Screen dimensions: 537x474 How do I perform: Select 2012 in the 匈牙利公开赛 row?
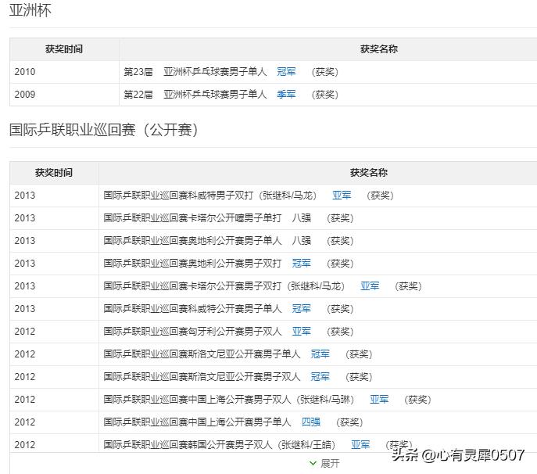point(25,331)
